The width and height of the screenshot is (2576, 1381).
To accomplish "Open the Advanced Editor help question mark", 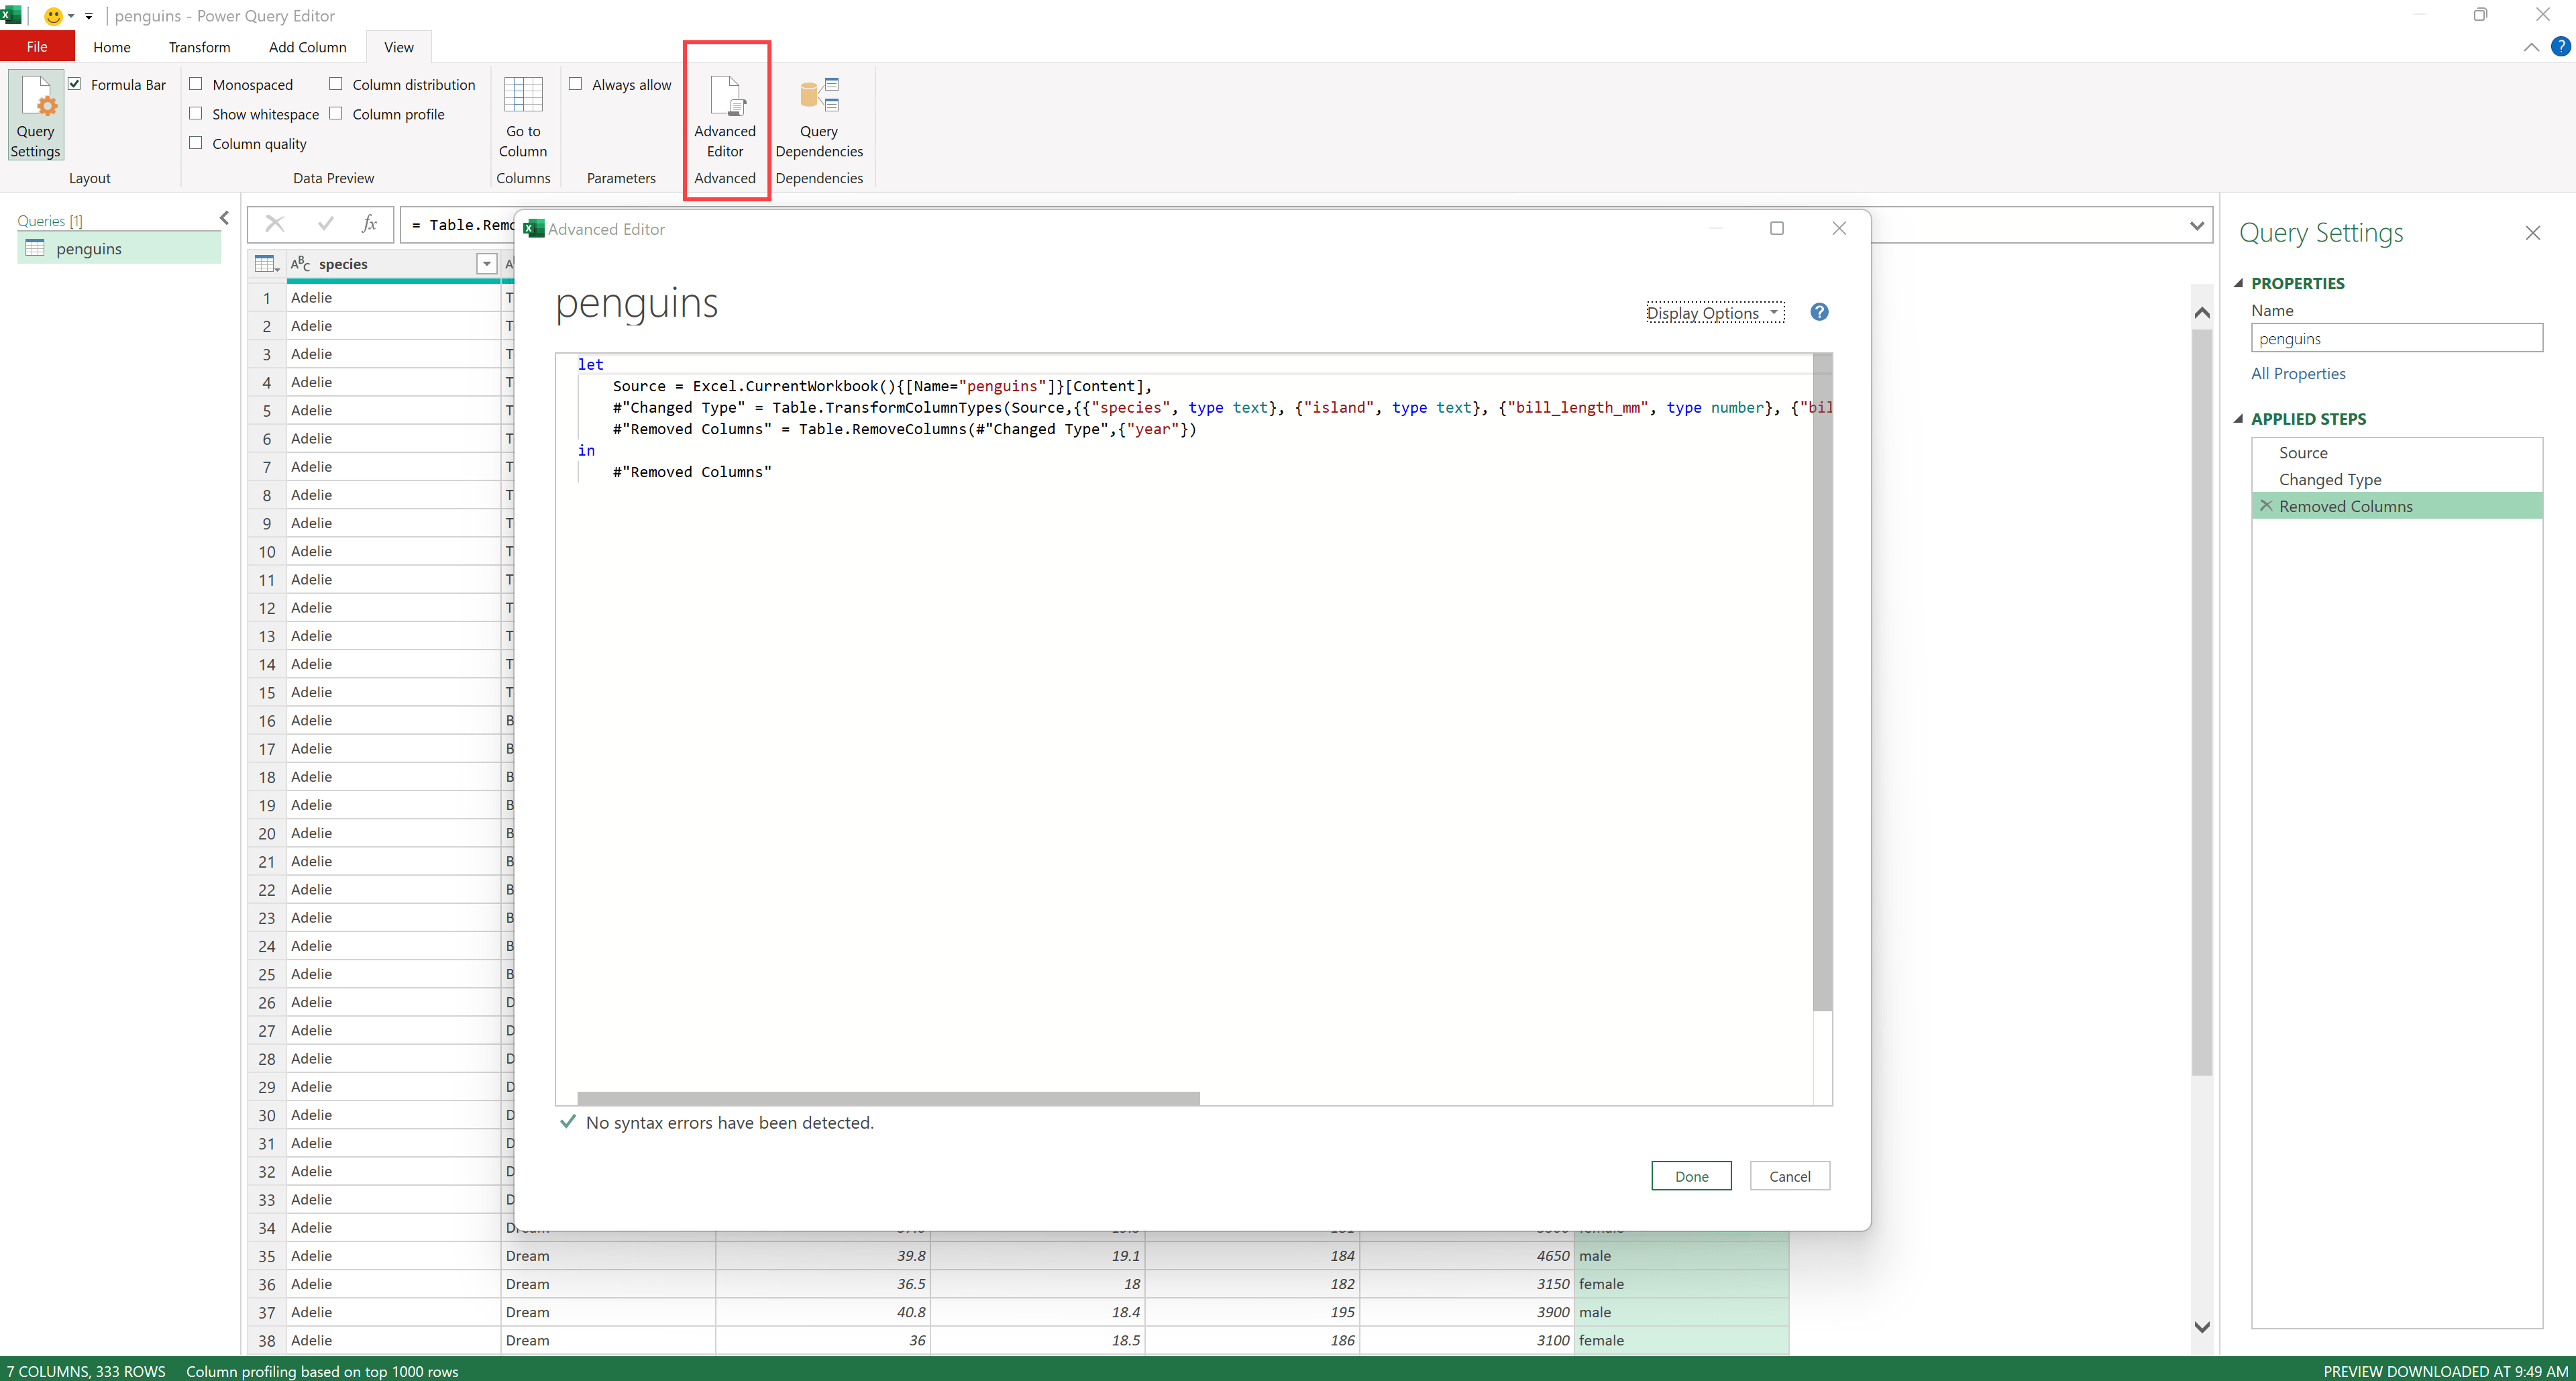I will point(1819,312).
